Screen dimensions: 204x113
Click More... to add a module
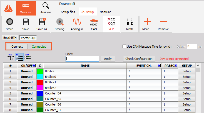pos(147,24)
